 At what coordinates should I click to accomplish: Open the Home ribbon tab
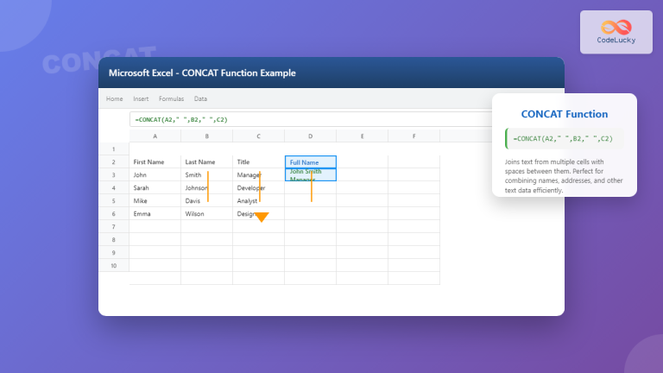tap(114, 99)
